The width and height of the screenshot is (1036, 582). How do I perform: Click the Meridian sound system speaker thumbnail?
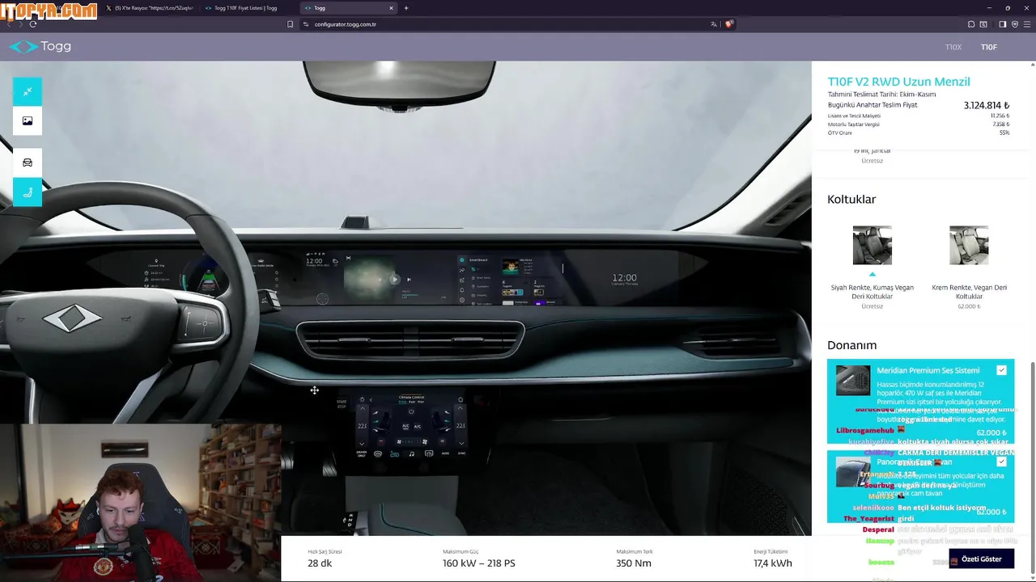[x=853, y=380]
